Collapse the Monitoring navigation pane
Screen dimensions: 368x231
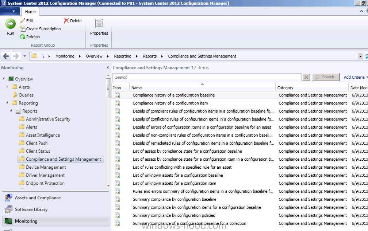108,67
